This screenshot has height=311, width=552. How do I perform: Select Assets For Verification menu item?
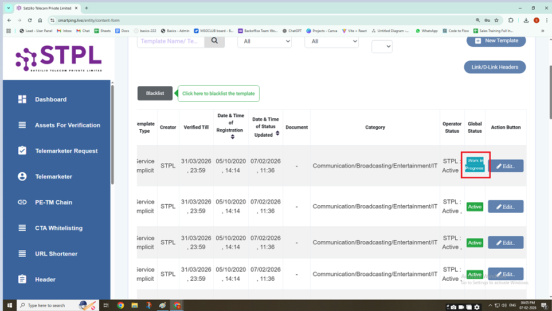click(x=67, y=125)
